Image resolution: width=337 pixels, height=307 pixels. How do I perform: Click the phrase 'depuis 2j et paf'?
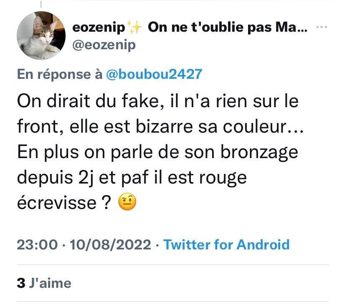(83, 178)
